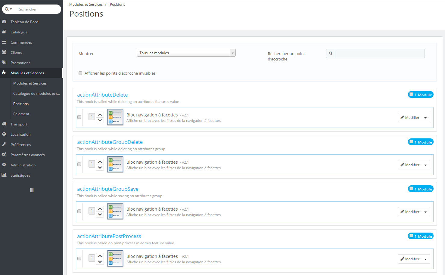Move module up in actionAttributeGroupDelete

[x=100, y=162]
